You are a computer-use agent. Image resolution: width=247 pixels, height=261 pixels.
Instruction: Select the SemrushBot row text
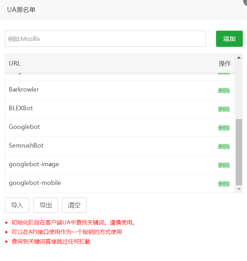click(26, 145)
